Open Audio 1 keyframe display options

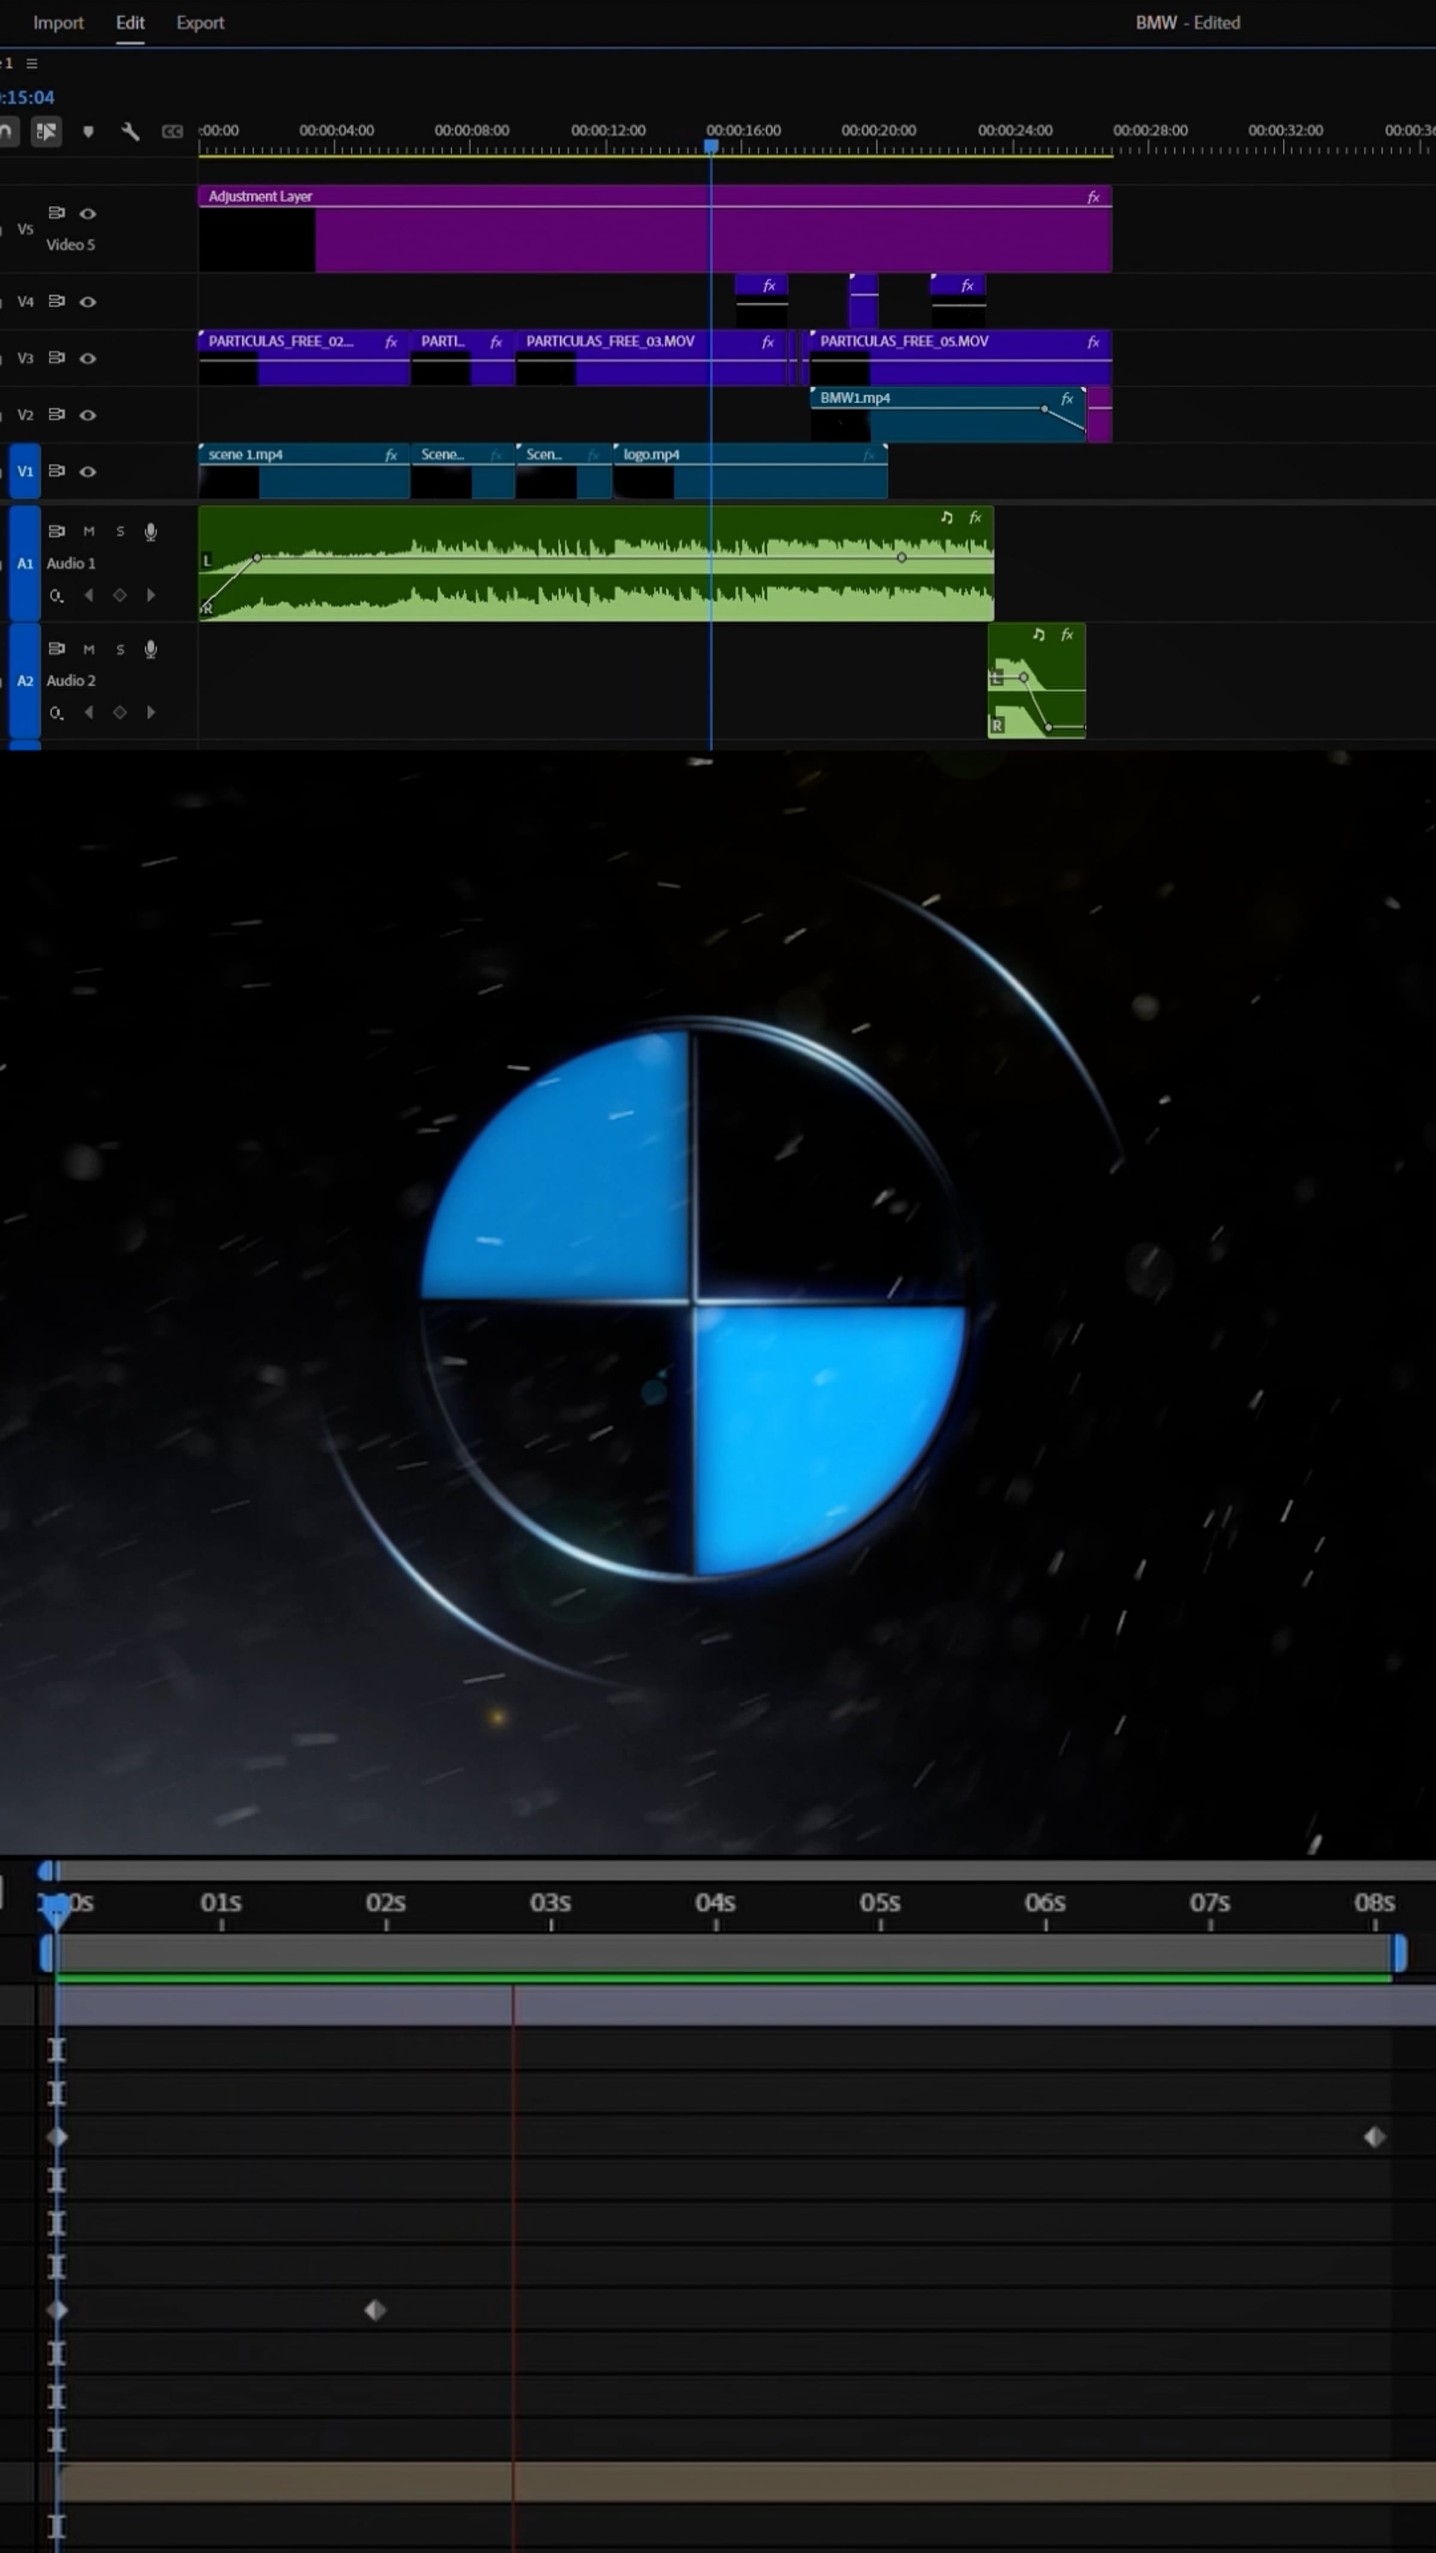(x=56, y=596)
